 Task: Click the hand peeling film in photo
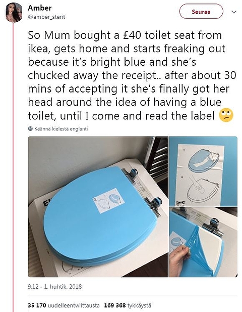coord(180,259)
